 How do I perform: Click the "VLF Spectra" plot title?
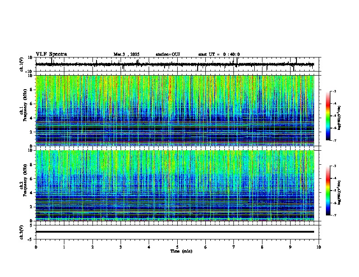click(51, 54)
